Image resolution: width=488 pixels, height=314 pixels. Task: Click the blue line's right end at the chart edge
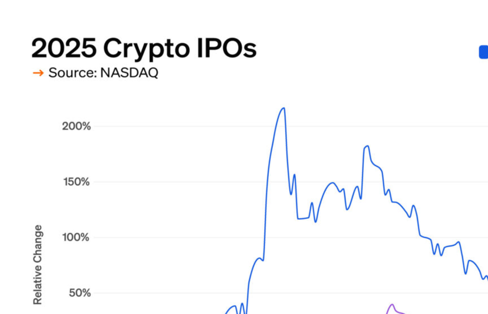click(486, 277)
